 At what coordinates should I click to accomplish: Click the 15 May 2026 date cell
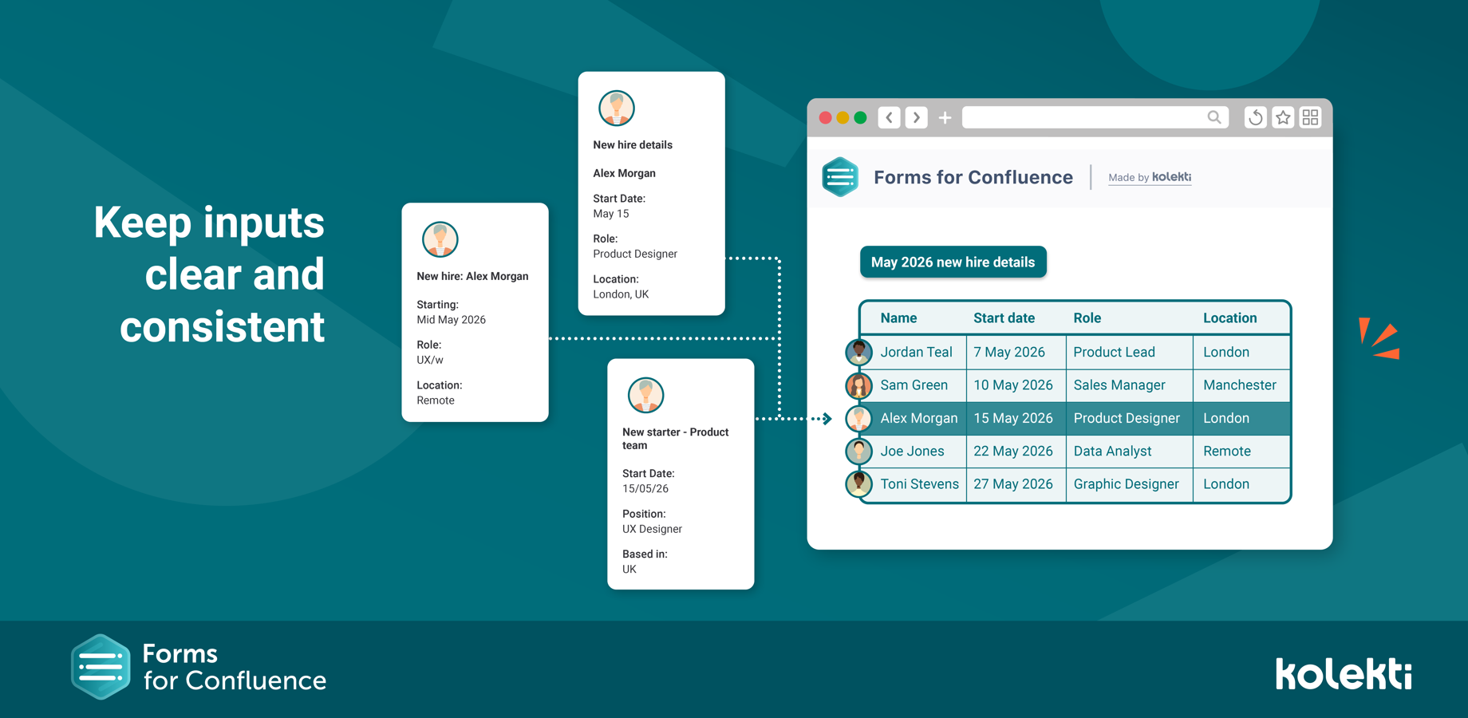click(1012, 418)
